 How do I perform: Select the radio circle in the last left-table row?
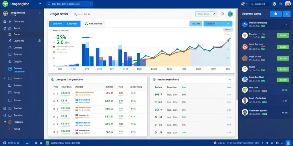click(54, 132)
